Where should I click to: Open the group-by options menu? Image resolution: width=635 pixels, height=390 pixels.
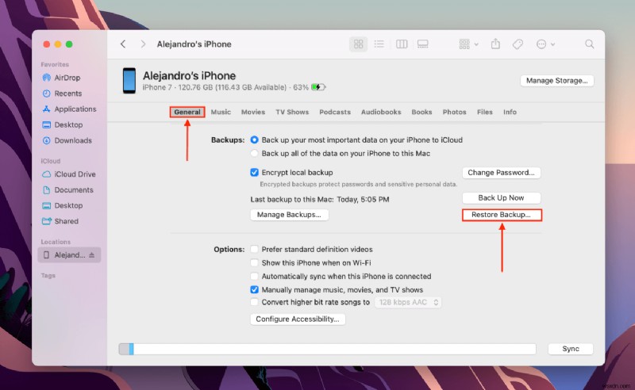pos(468,44)
